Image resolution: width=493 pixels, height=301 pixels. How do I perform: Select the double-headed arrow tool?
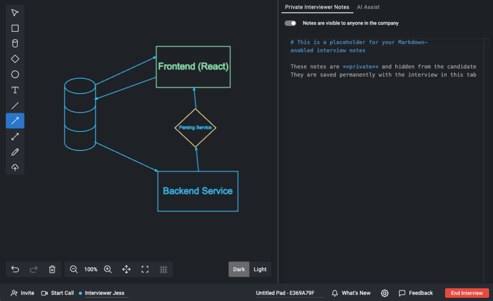[x=15, y=137]
